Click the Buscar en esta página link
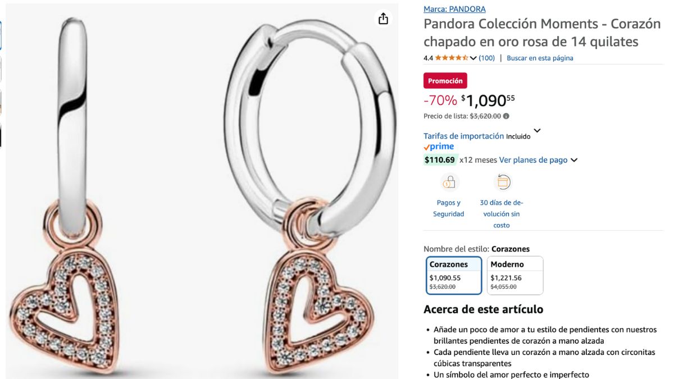The image size is (674, 379). point(540,58)
